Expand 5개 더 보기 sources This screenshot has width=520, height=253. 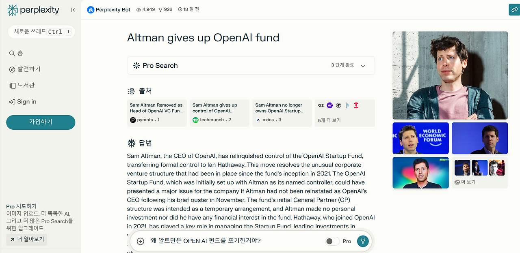pyautogui.click(x=329, y=120)
